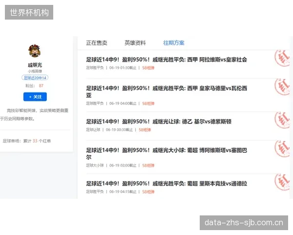Screen dimensions: 293x235
Task: Click the 06-19 04:00截止 deadline text
Action: click(123, 103)
